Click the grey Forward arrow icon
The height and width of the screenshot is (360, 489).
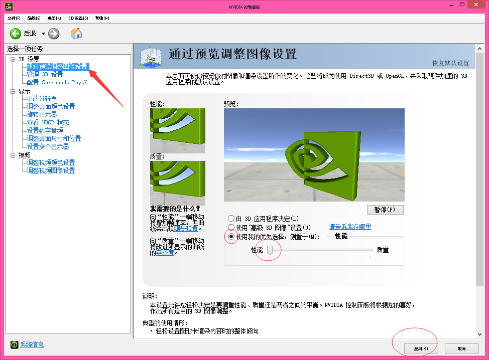54,34
